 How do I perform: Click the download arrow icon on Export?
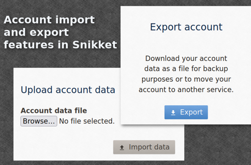[173, 113]
